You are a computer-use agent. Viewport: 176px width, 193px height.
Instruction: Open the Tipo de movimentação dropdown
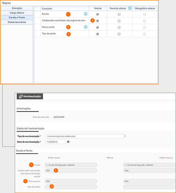pos(86,136)
